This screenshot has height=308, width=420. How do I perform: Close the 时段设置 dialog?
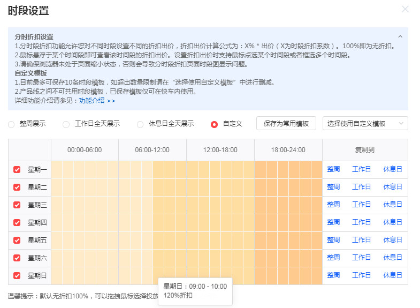point(405,9)
